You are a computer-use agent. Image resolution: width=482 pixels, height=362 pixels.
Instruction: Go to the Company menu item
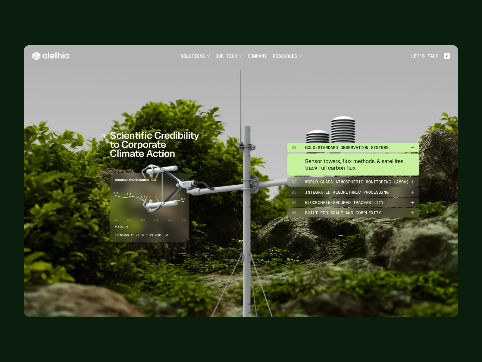pyautogui.click(x=257, y=56)
